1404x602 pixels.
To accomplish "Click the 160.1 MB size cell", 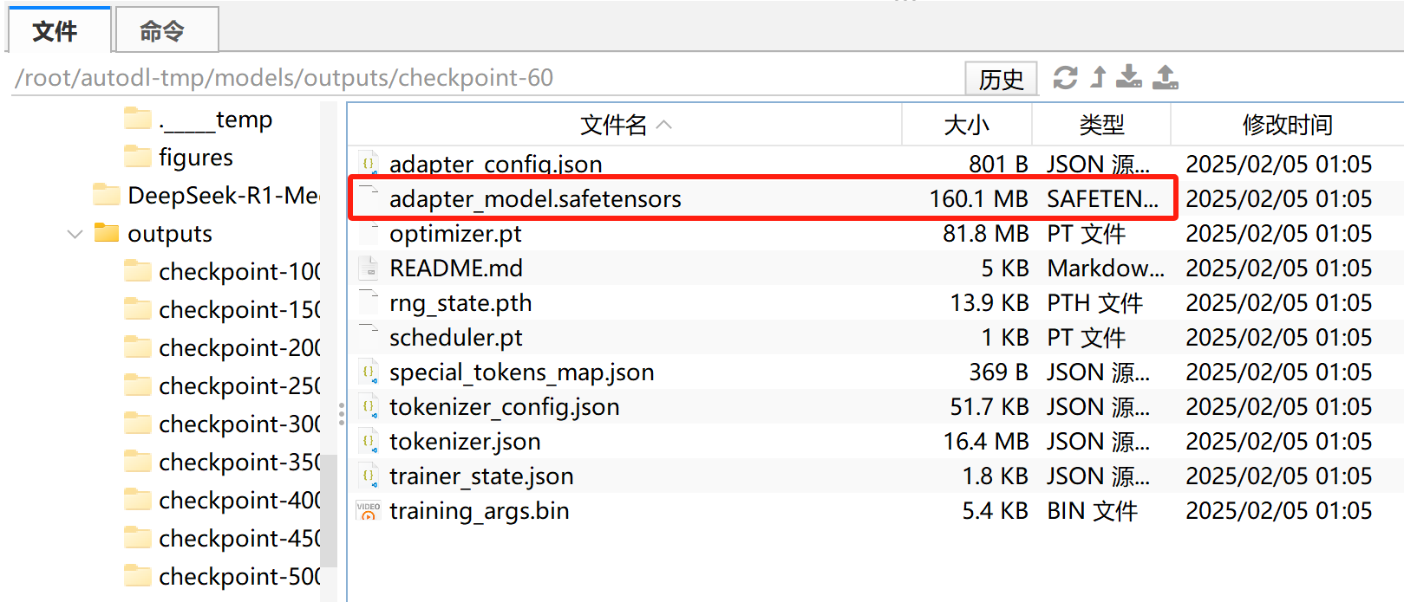I will click(978, 199).
